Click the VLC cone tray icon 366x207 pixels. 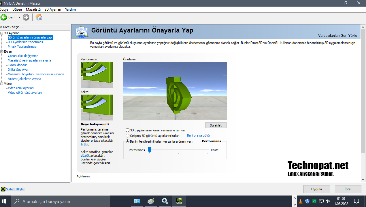(x=301, y=201)
